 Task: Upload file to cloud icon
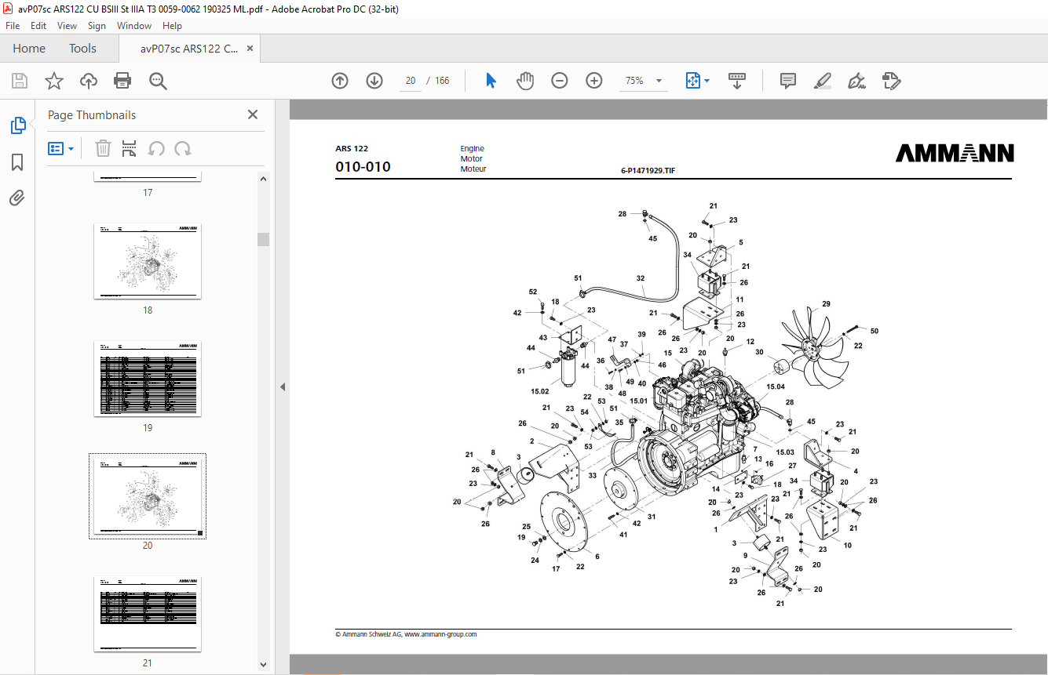pyautogui.click(x=89, y=81)
